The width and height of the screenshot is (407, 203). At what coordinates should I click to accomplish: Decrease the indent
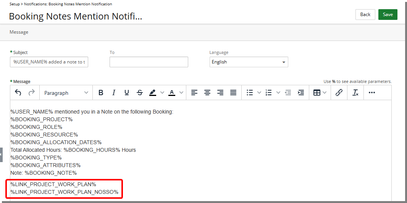click(x=288, y=93)
